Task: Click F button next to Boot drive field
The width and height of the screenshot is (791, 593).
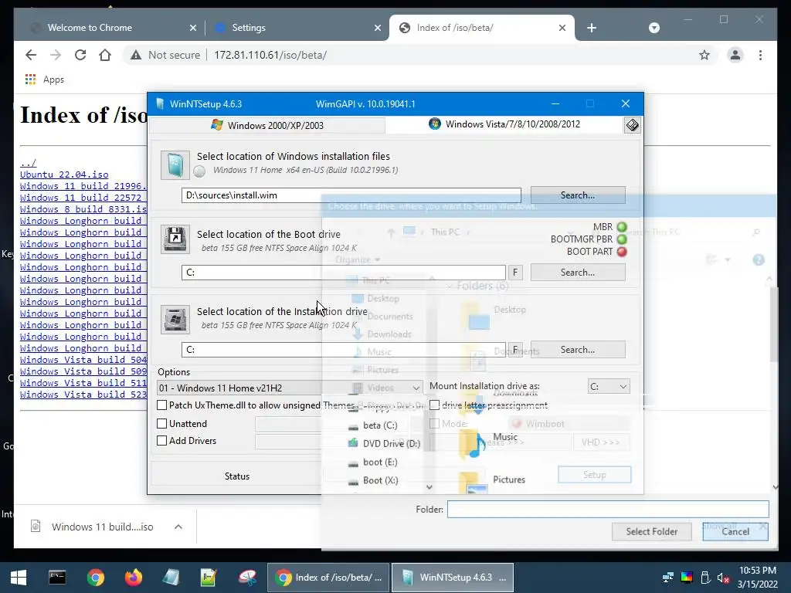Action: point(515,273)
